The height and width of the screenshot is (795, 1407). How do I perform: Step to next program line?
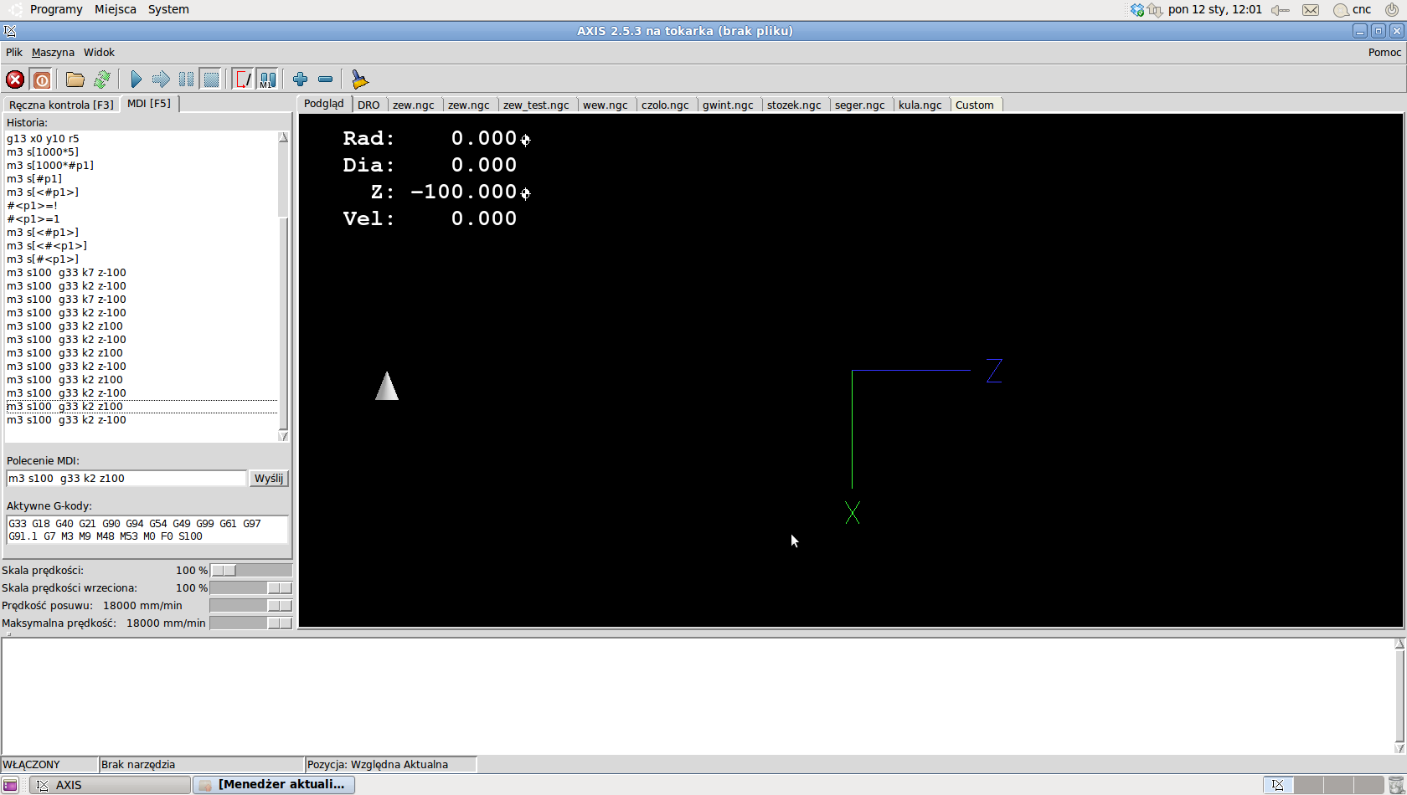coord(161,79)
